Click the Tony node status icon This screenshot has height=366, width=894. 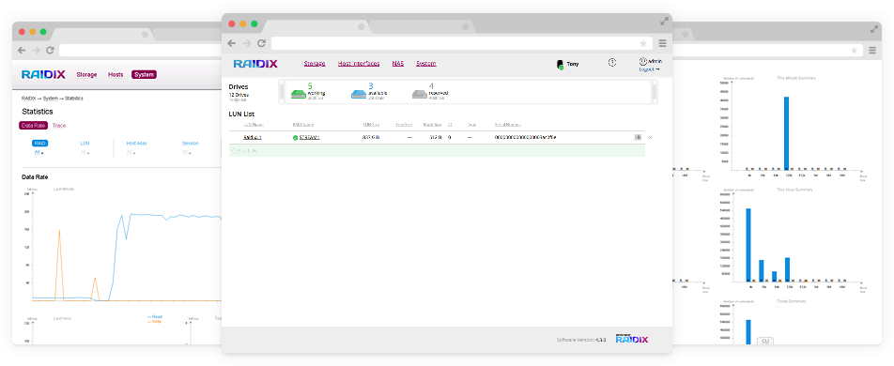(x=561, y=65)
